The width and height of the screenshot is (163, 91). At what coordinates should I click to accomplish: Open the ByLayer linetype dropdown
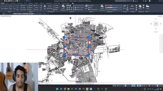pos(114,10)
